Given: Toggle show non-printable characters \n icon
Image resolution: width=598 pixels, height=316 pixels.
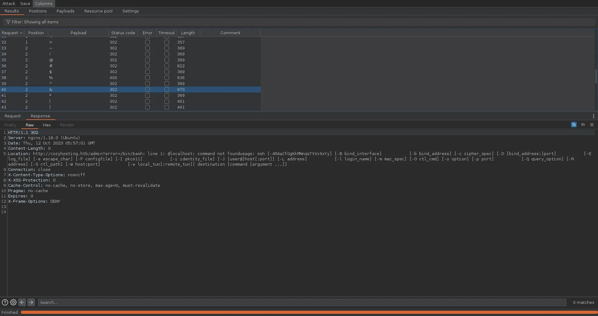Looking at the screenshot, I should click(583, 125).
